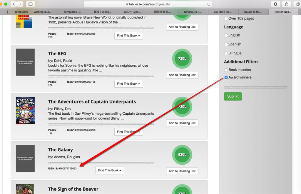Click the 930L Lexile badge

tap(182, 155)
